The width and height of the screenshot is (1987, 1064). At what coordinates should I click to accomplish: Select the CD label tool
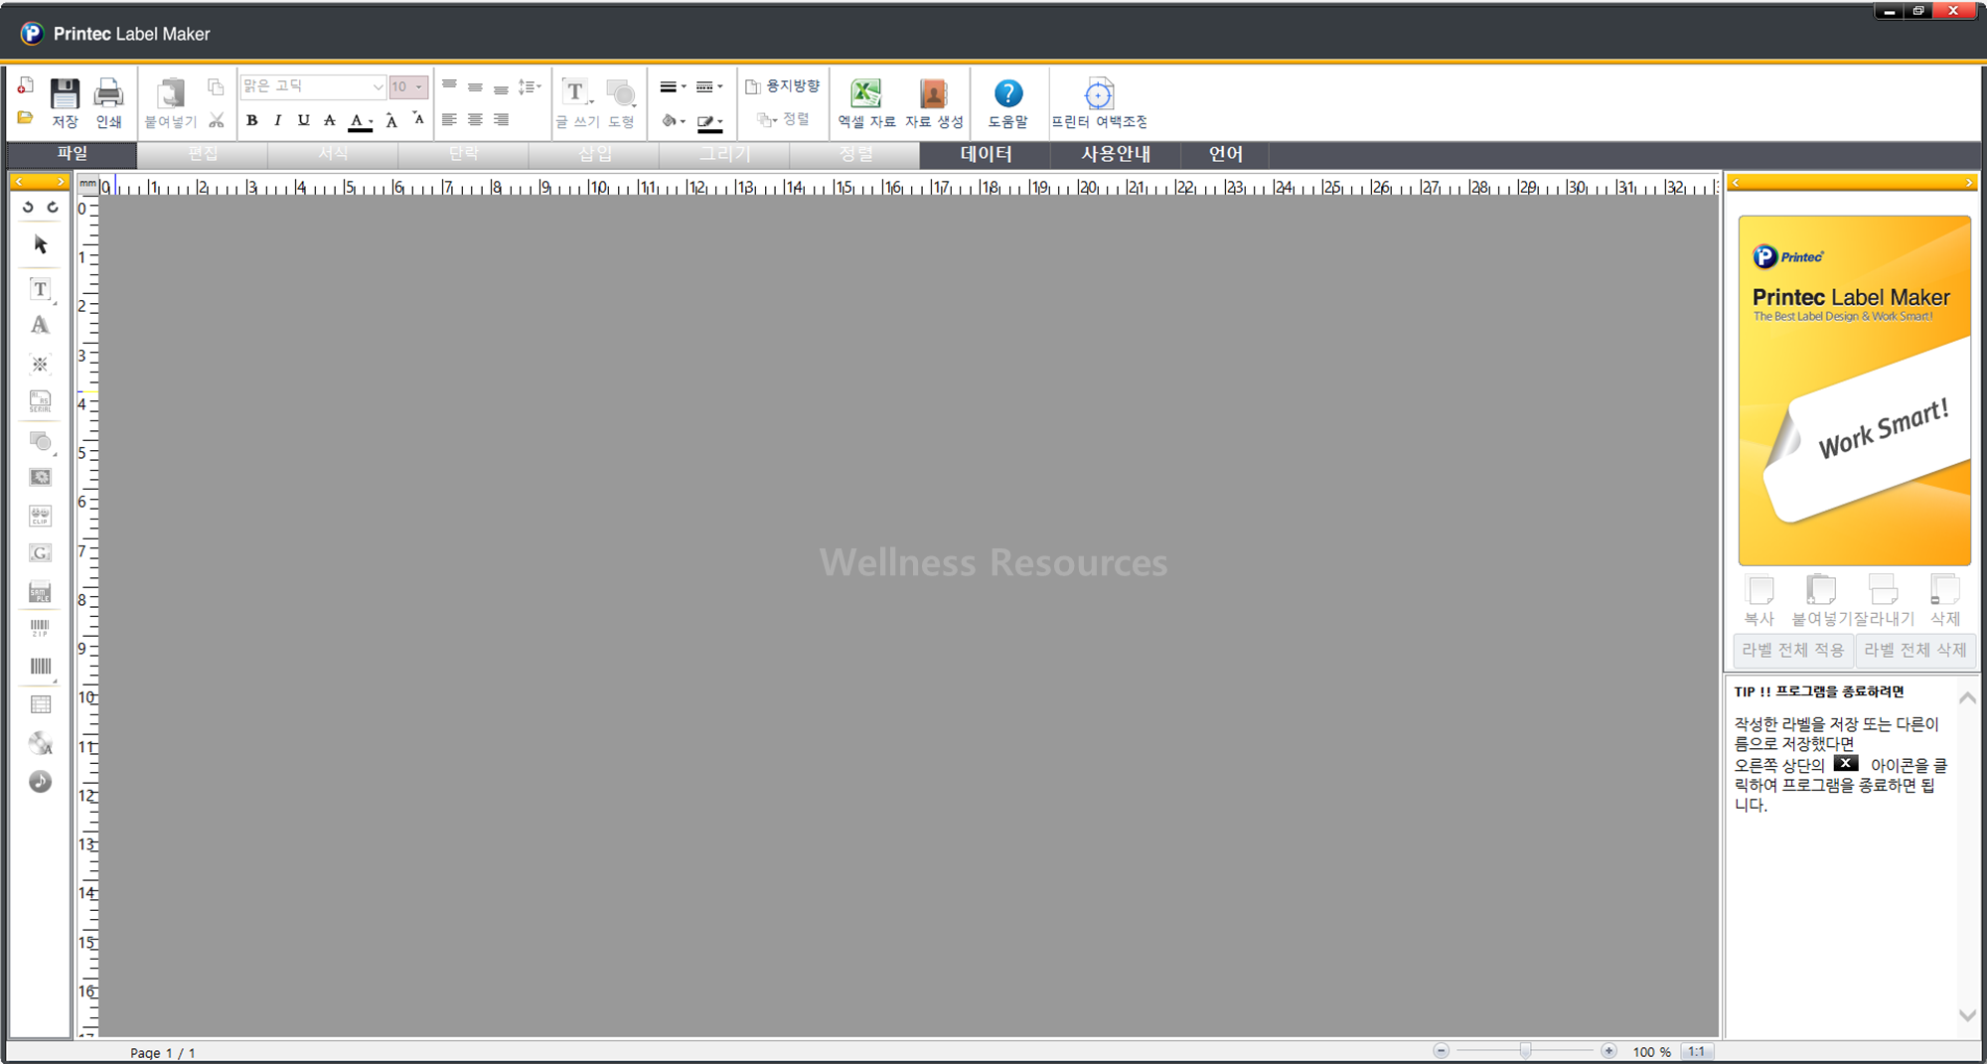click(x=41, y=743)
